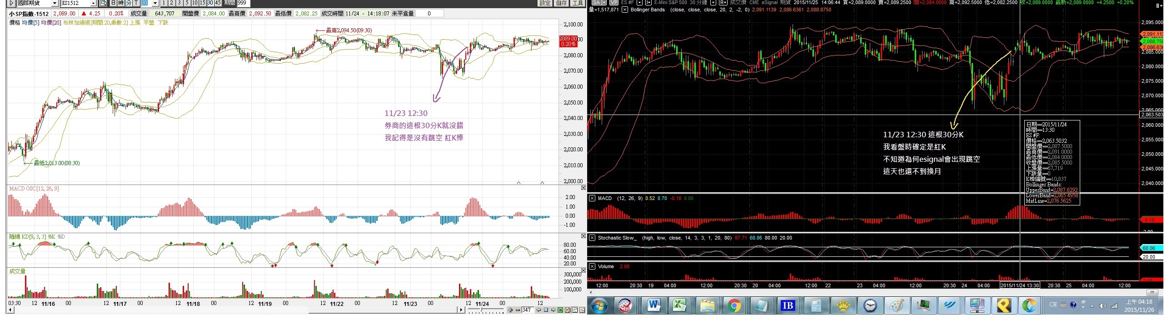Open the 工具 tools menu
This screenshot has width=1167, height=320.
[578, 3]
